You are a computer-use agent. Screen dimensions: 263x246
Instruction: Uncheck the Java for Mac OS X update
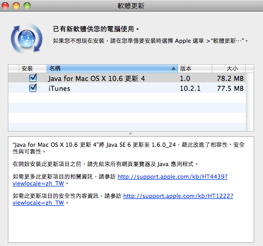(x=33, y=78)
